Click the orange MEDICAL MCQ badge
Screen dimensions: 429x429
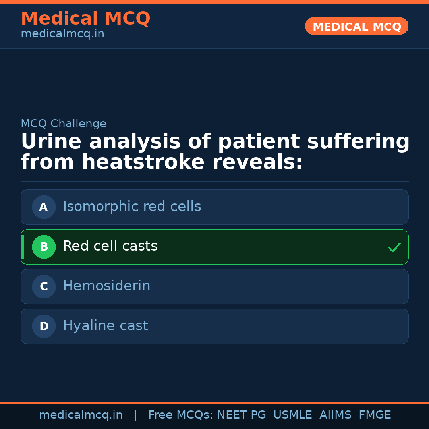[x=356, y=27]
